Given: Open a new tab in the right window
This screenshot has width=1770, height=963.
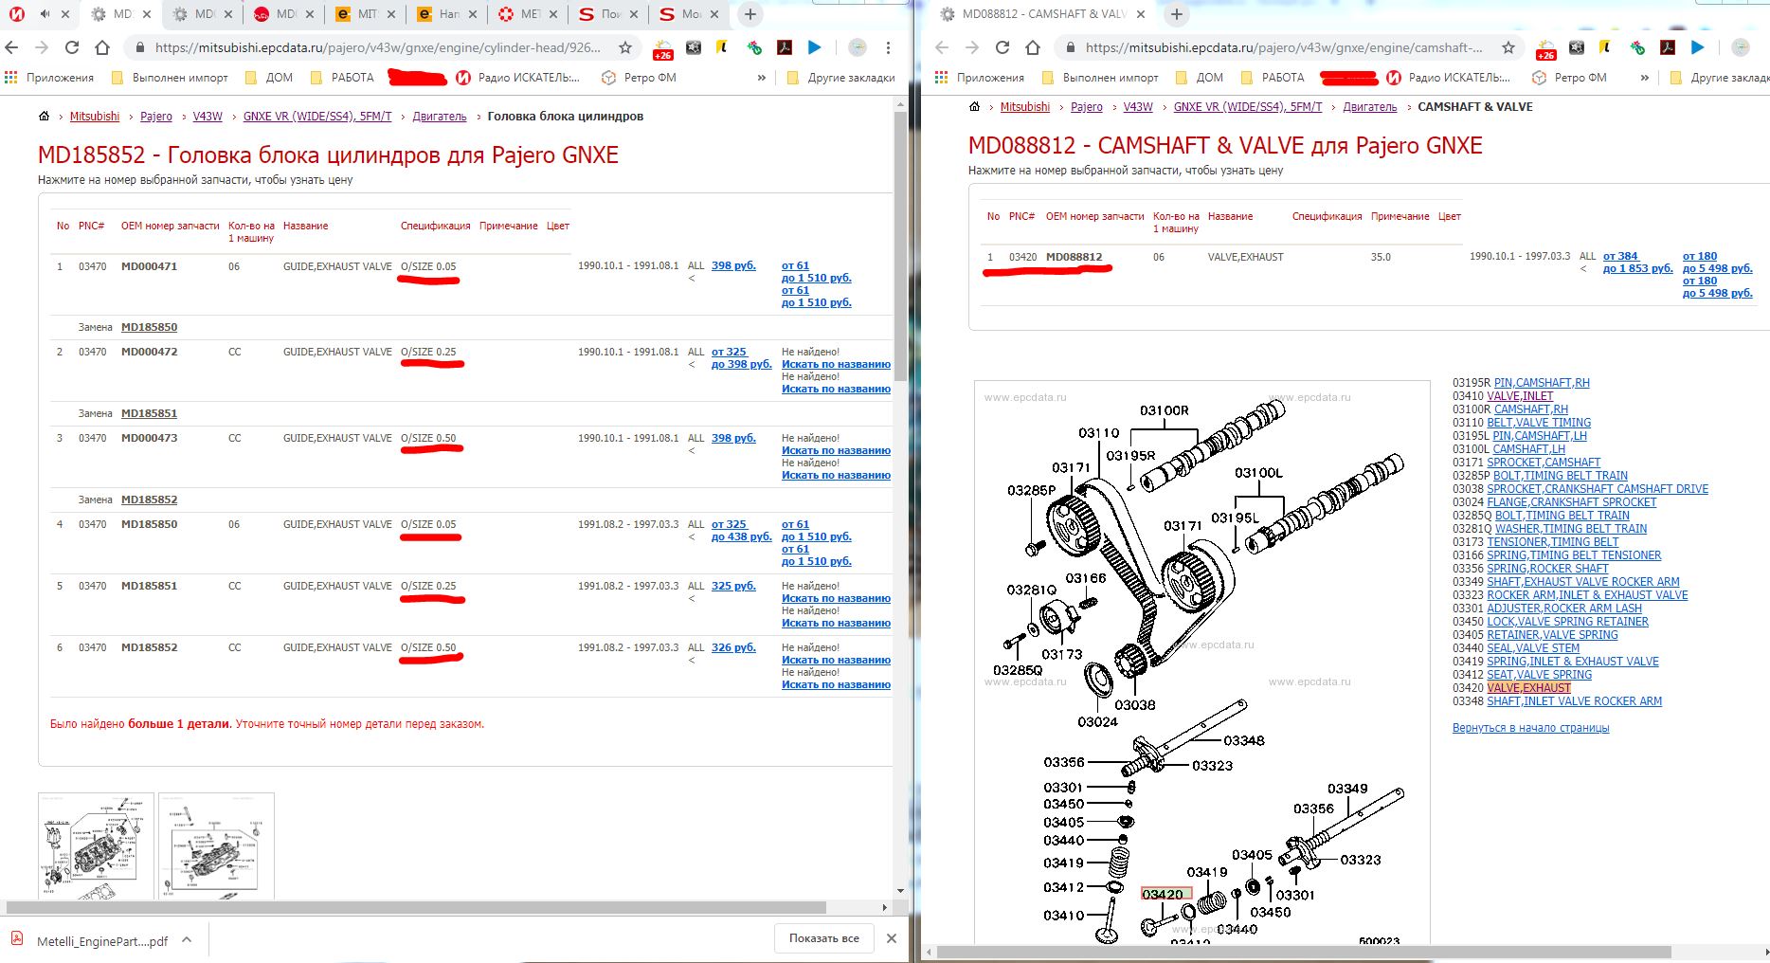Looking at the screenshot, I should point(1176,14).
